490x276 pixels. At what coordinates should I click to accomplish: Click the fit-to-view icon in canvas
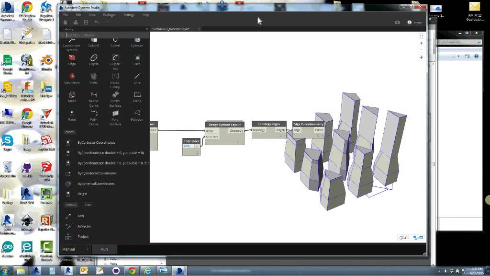(421, 37)
